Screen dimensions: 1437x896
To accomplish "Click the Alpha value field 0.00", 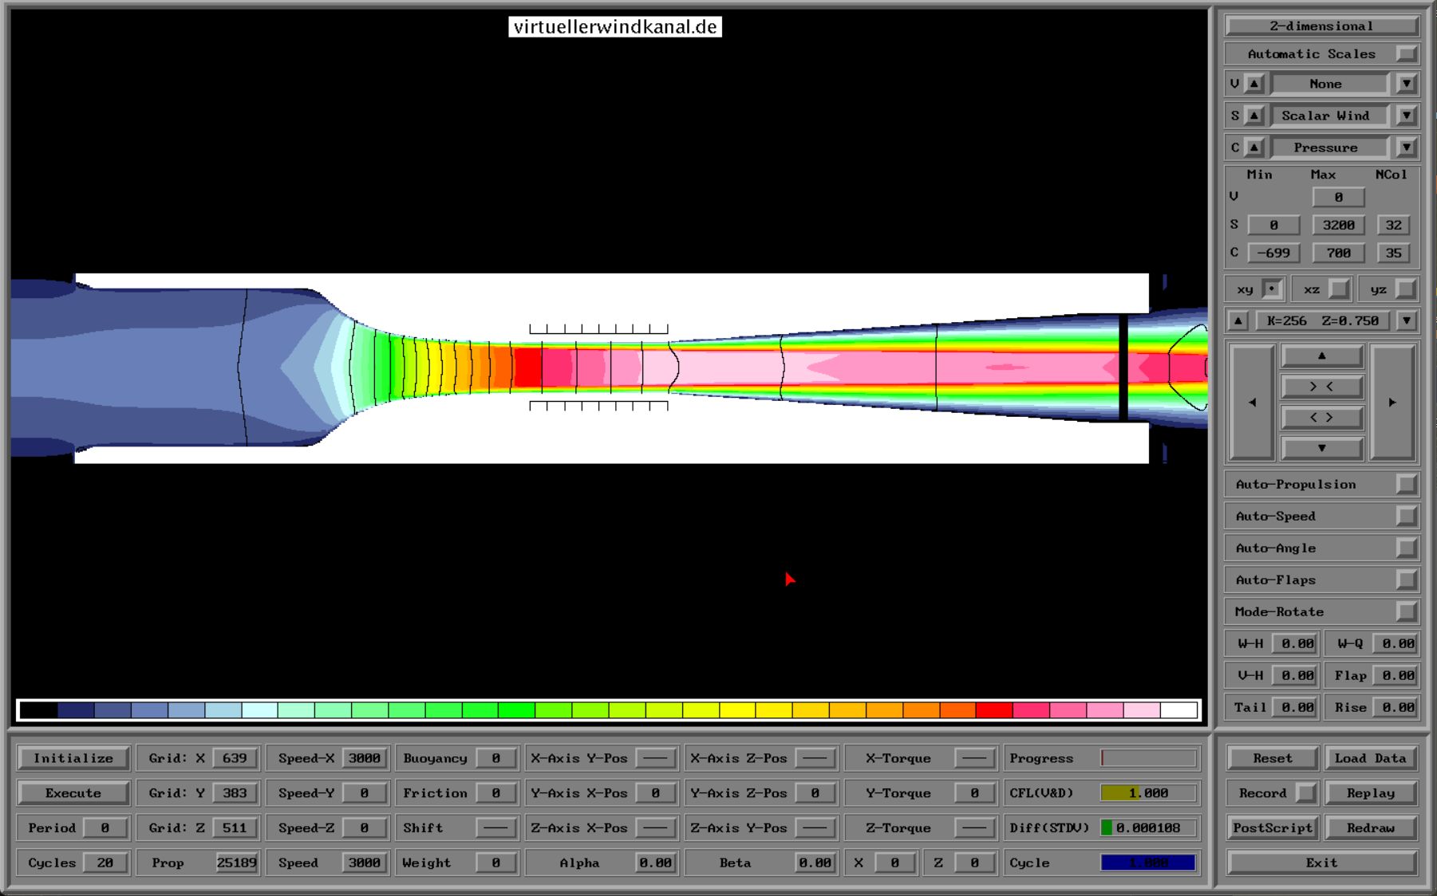I will click(x=655, y=863).
